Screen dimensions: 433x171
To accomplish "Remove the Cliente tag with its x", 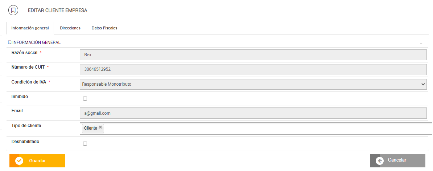I will 100,127.
